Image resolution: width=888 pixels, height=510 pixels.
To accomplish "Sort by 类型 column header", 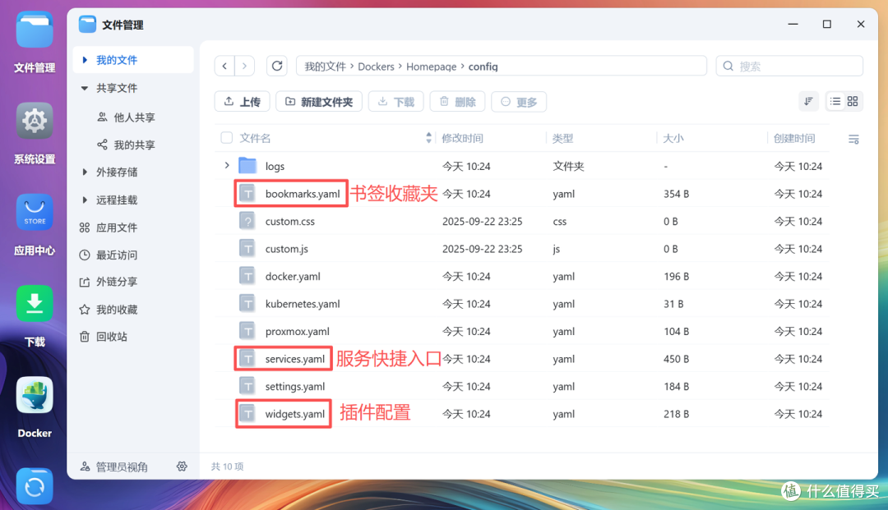I will pyautogui.click(x=563, y=138).
